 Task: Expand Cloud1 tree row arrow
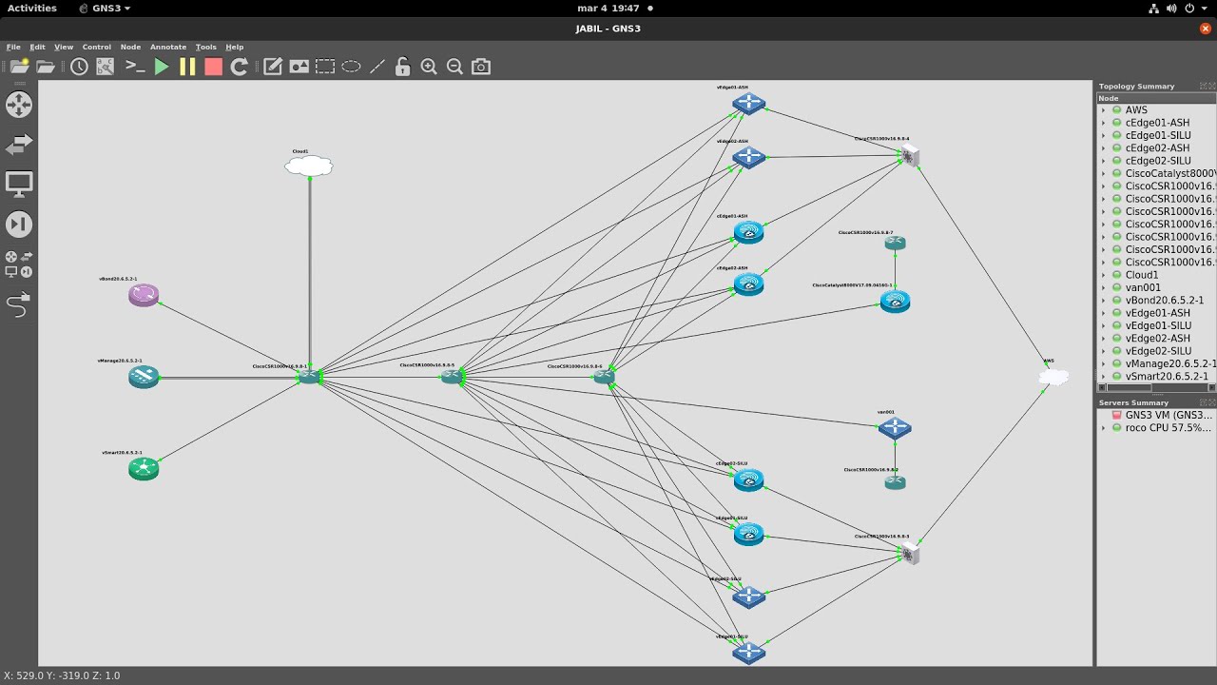click(1104, 275)
